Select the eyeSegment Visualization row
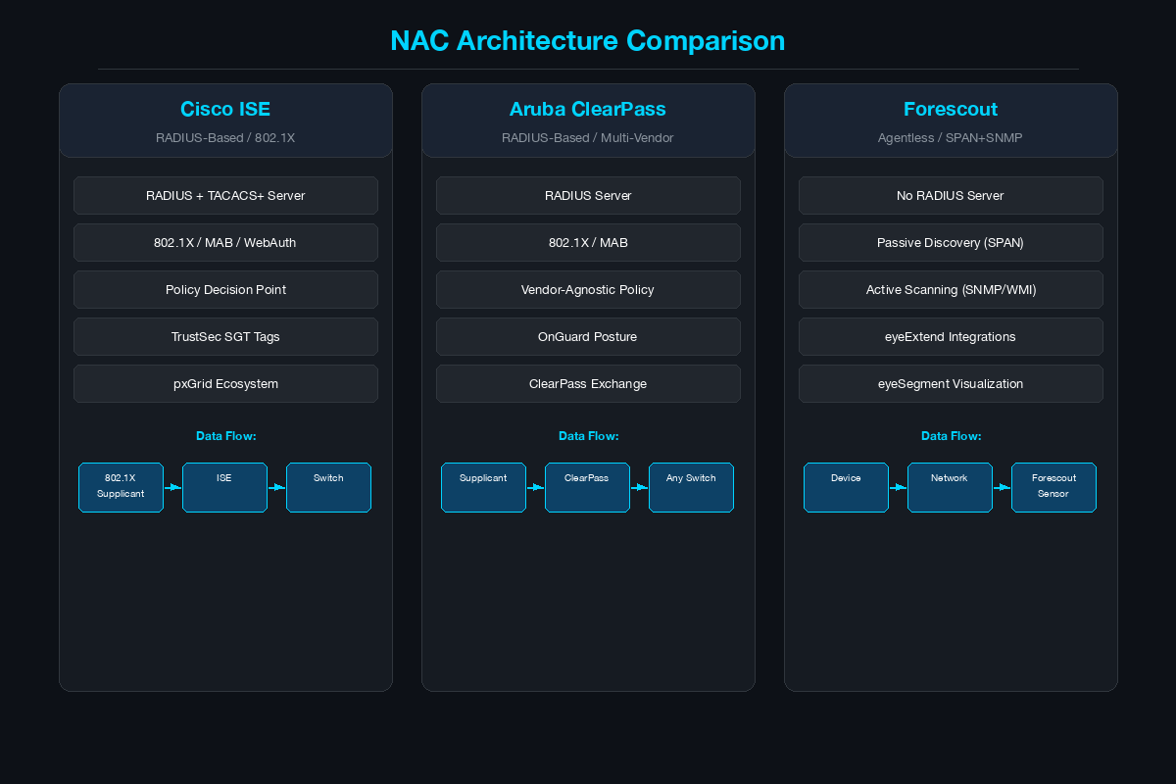This screenshot has width=1176, height=784. (x=951, y=383)
